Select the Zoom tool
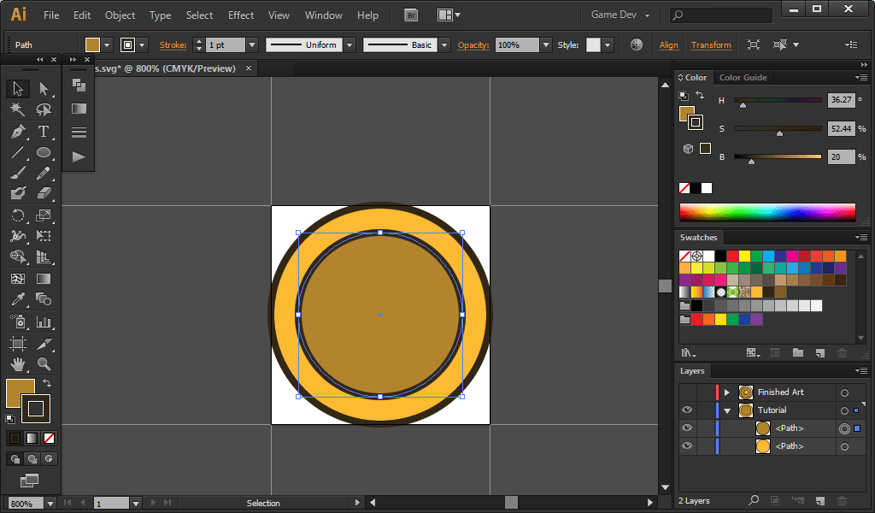Viewport: 875px width, 513px height. coord(44,363)
